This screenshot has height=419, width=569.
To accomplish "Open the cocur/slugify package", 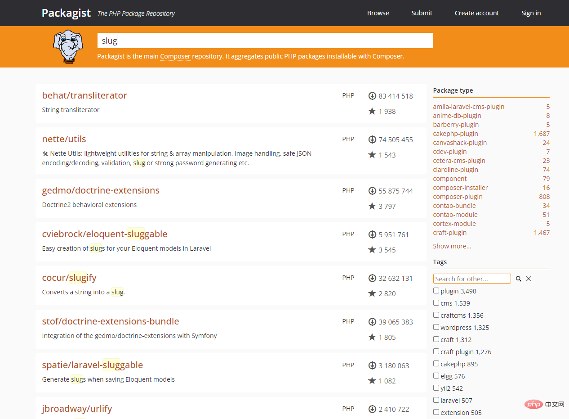I will (x=69, y=278).
